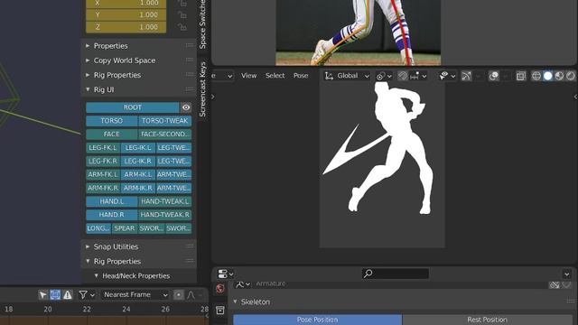The width and height of the screenshot is (578, 325).
Task: Click the FACE-SECOND... layer button
Action: click(164, 135)
